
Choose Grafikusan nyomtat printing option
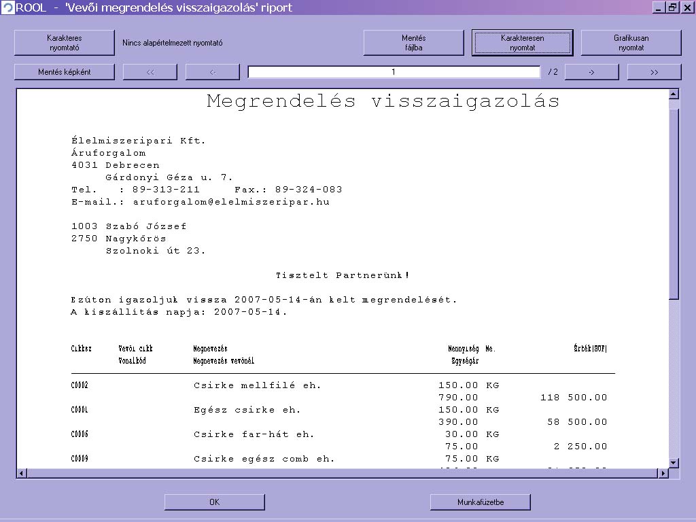tap(631, 43)
